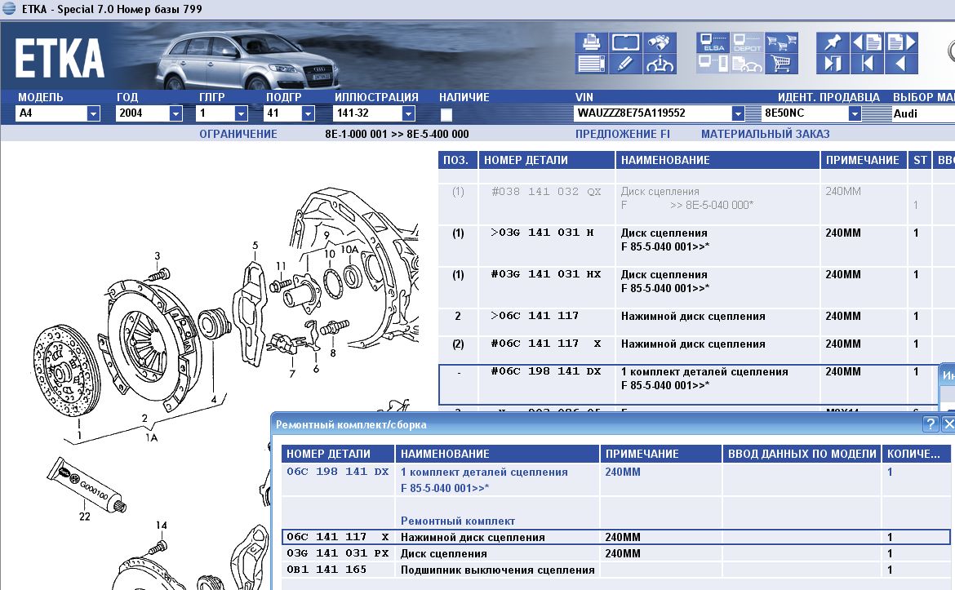Click the document with car gauge icon
This screenshot has width=955, height=590.
pos(747,64)
